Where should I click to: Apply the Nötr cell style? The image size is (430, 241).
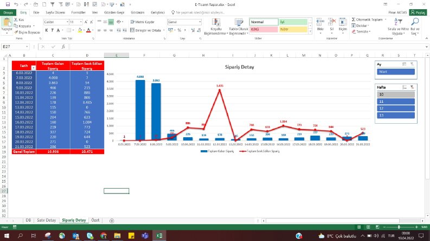point(293,29)
